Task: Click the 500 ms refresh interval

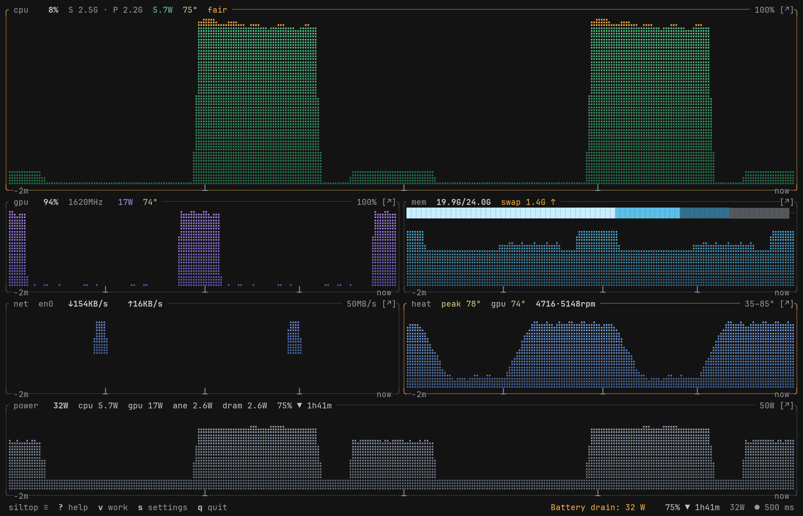Action: 779,507
